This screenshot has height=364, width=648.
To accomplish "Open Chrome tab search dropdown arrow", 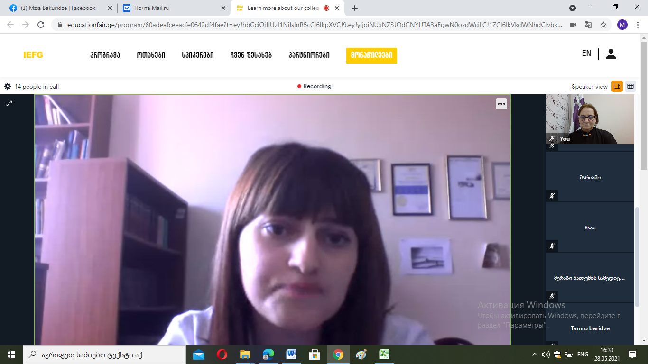I will pos(573,8).
